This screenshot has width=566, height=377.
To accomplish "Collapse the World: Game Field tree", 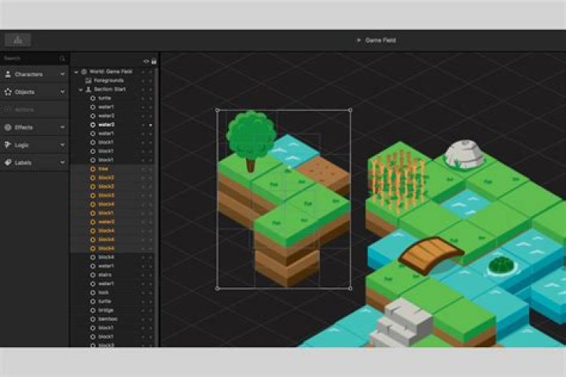I will [76, 71].
